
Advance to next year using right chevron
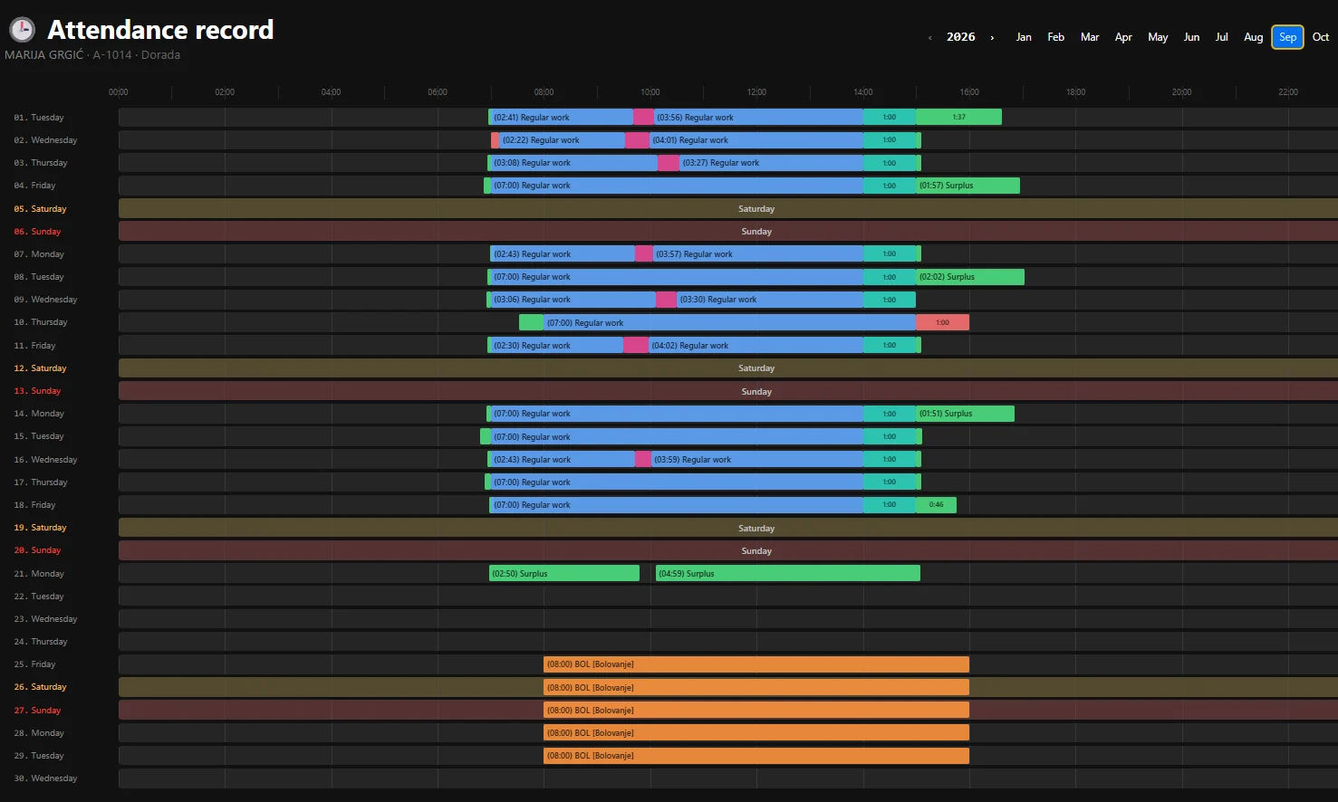[x=992, y=37]
